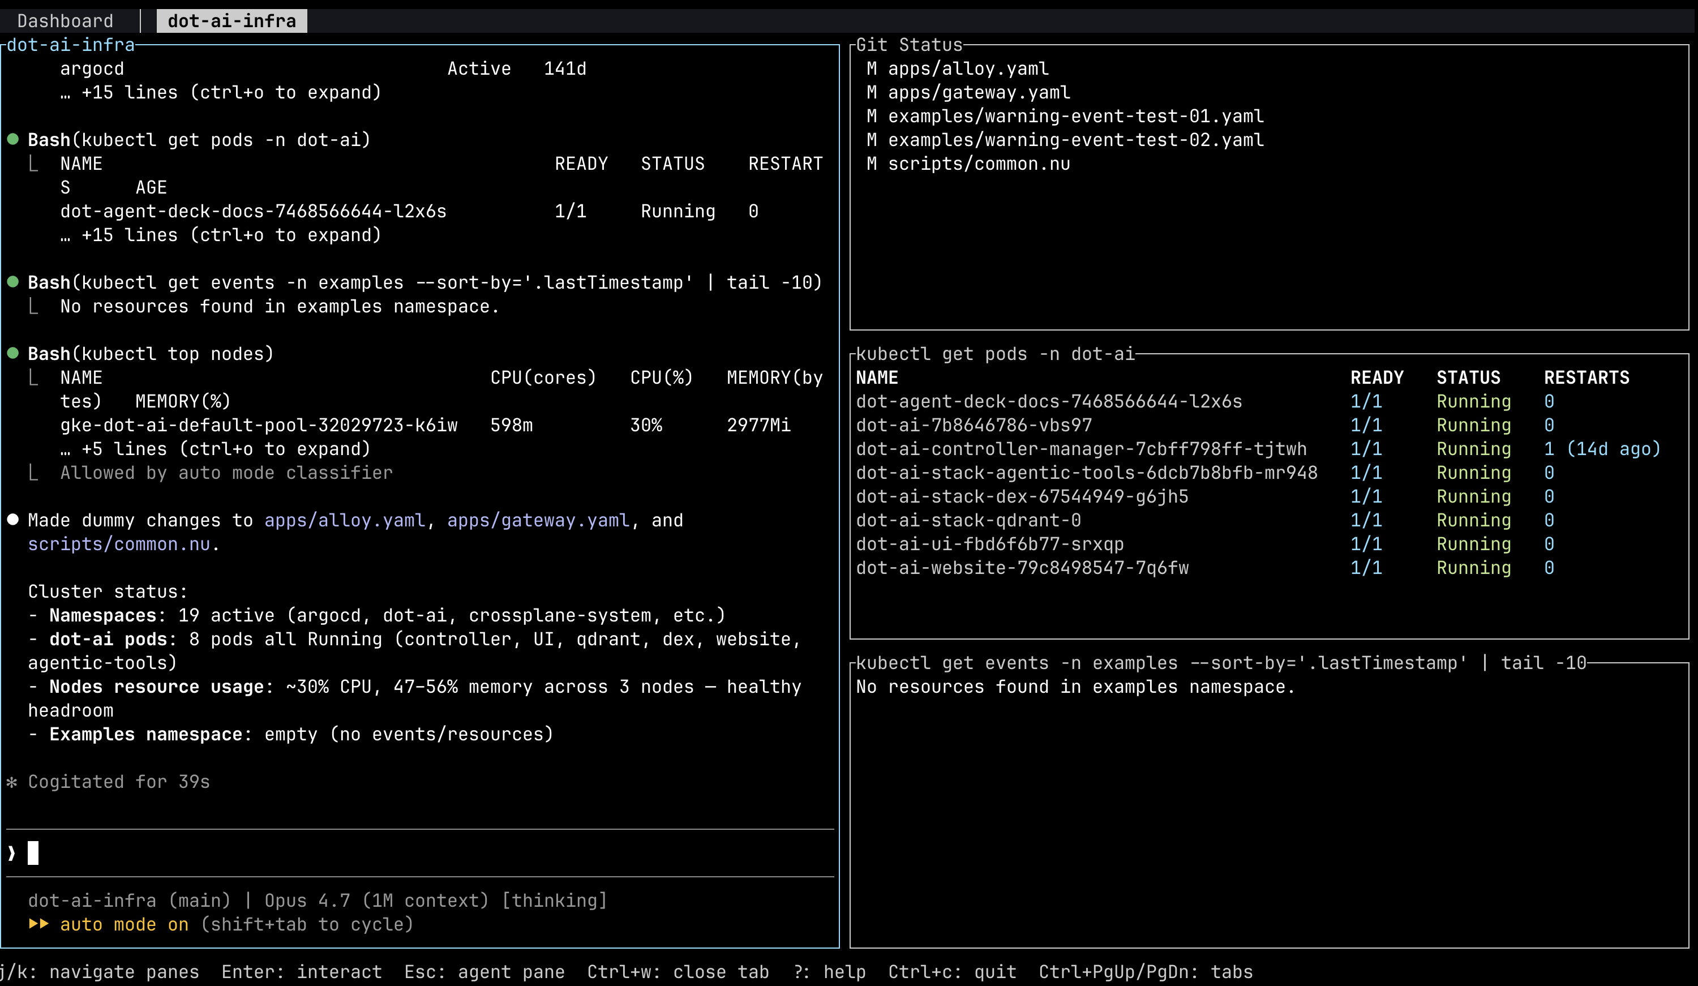
Task: Click dot-ai-infra (main) branch indicator
Action: click(130, 901)
